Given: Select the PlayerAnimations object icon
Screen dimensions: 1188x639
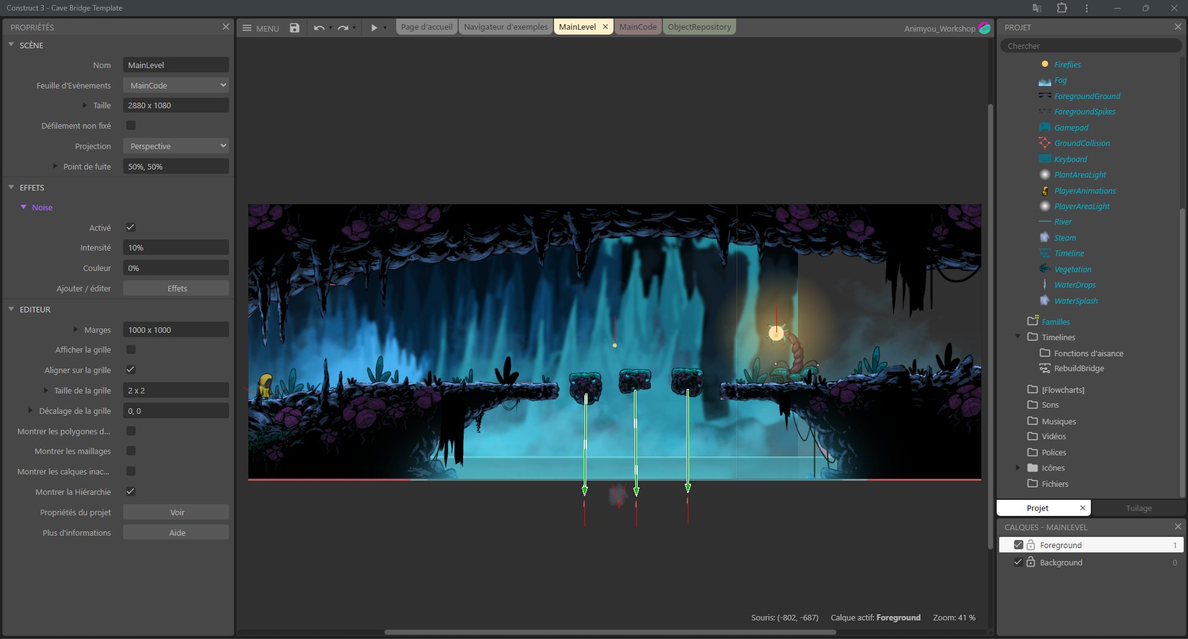Looking at the screenshot, I should click(1045, 191).
